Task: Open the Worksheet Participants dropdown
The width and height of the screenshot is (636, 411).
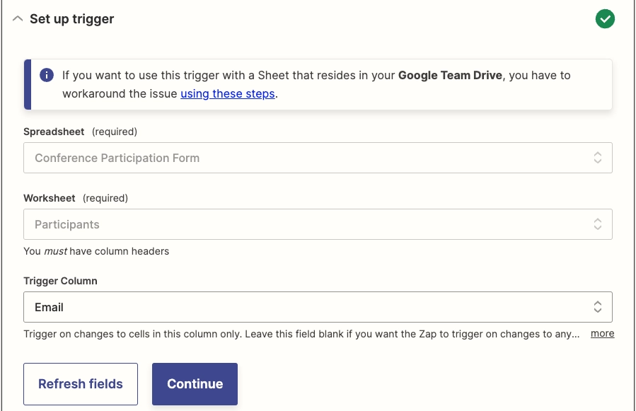Action: [x=318, y=224]
